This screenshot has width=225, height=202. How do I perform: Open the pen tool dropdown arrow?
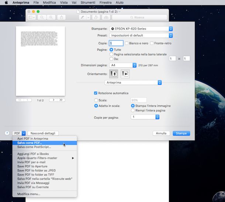point(88,17)
